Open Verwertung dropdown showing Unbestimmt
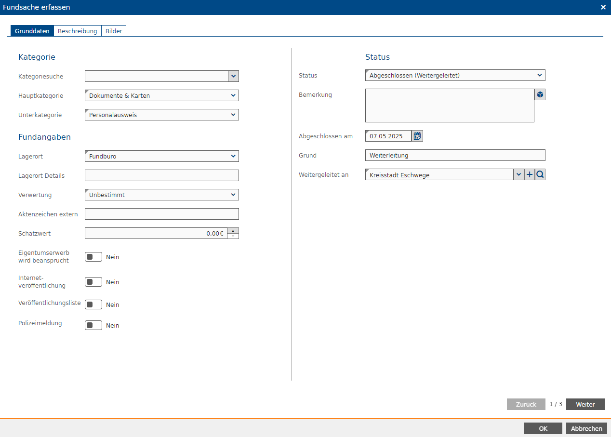 [162, 195]
